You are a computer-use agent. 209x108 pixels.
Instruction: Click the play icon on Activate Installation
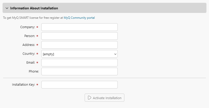coord(89,98)
